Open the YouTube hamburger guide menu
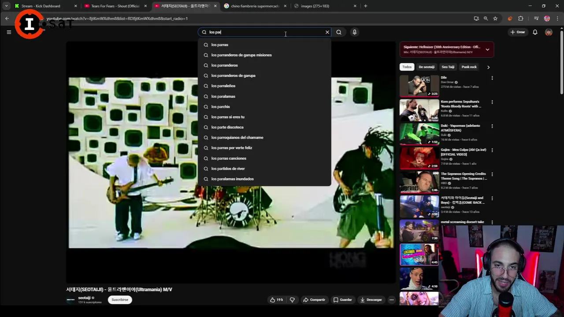564x317 pixels. point(9,32)
